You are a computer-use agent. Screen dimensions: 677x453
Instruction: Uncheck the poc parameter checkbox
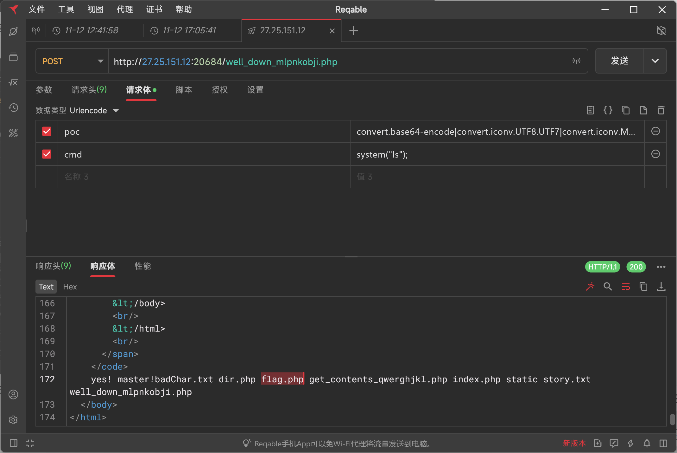[47, 131]
